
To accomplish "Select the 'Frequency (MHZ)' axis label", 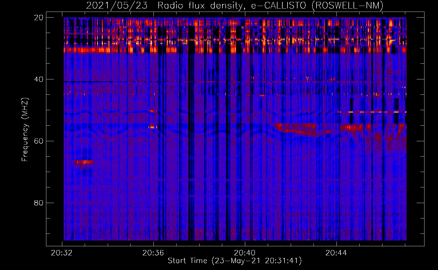I will (25, 130).
